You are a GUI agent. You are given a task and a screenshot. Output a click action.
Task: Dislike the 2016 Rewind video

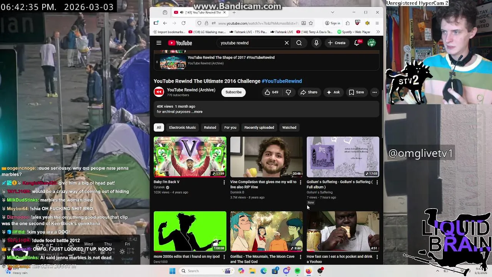pyautogui.click(x=288, y=92)
